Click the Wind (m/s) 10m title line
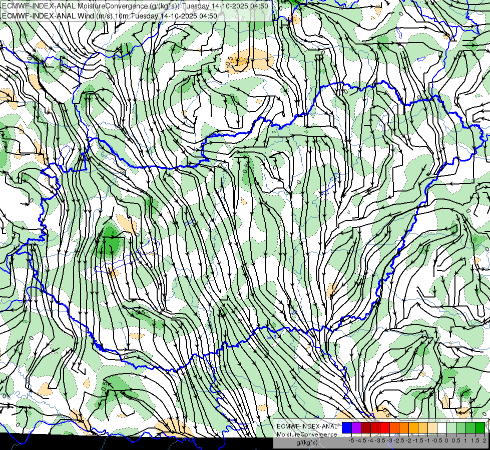490x450 pixels. pyautogui.click(x=110, y=15)
